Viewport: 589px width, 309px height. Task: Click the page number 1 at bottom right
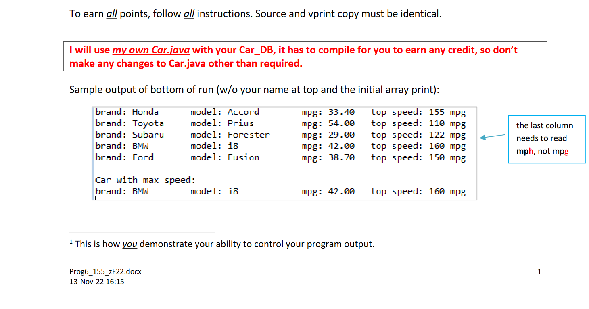(x=539, y=272)
